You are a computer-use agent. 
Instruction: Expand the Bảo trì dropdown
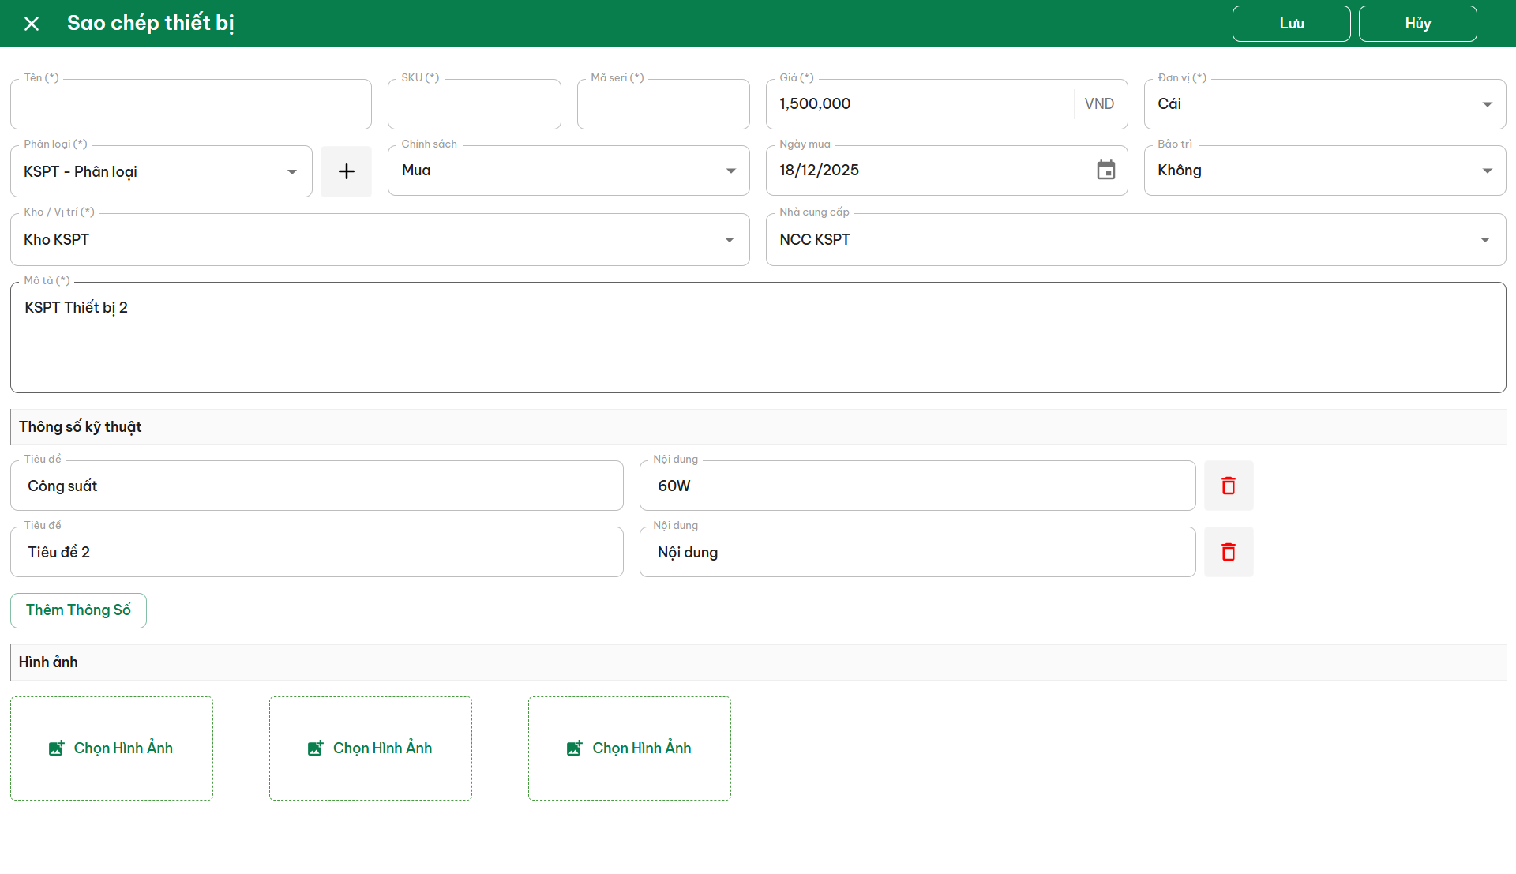[1487, 171]
